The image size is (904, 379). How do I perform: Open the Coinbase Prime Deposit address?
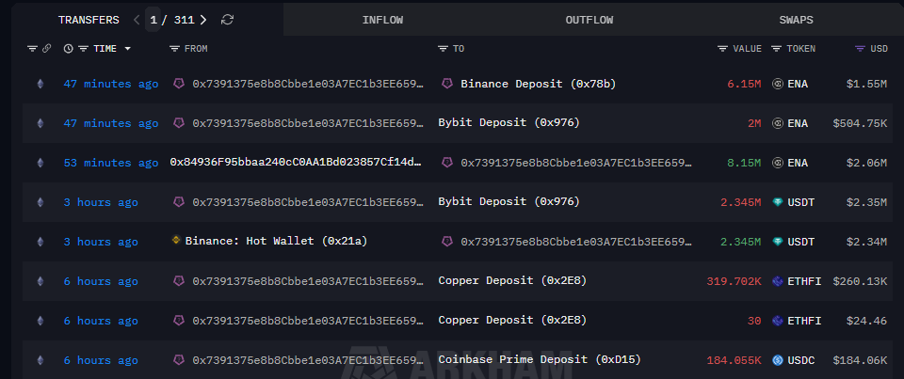(525, 360)
